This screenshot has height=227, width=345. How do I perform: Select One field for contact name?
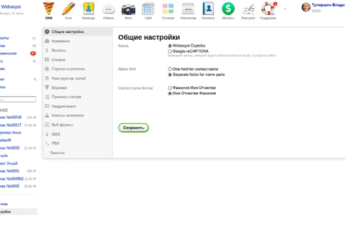170,69
